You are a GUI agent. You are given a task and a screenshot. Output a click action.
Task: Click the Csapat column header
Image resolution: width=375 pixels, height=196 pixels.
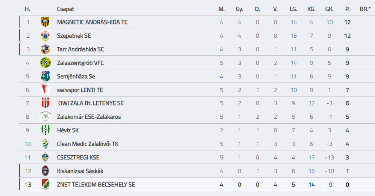tap(65, 9)
